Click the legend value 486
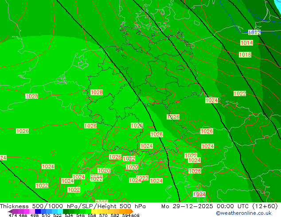Viewport: 281px width, 217px height. (23, 215)
